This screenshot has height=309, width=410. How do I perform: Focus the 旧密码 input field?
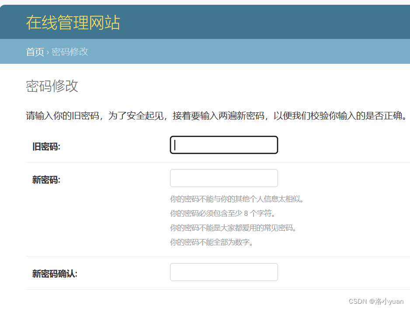pyautogui.click(x=224, y=145)
